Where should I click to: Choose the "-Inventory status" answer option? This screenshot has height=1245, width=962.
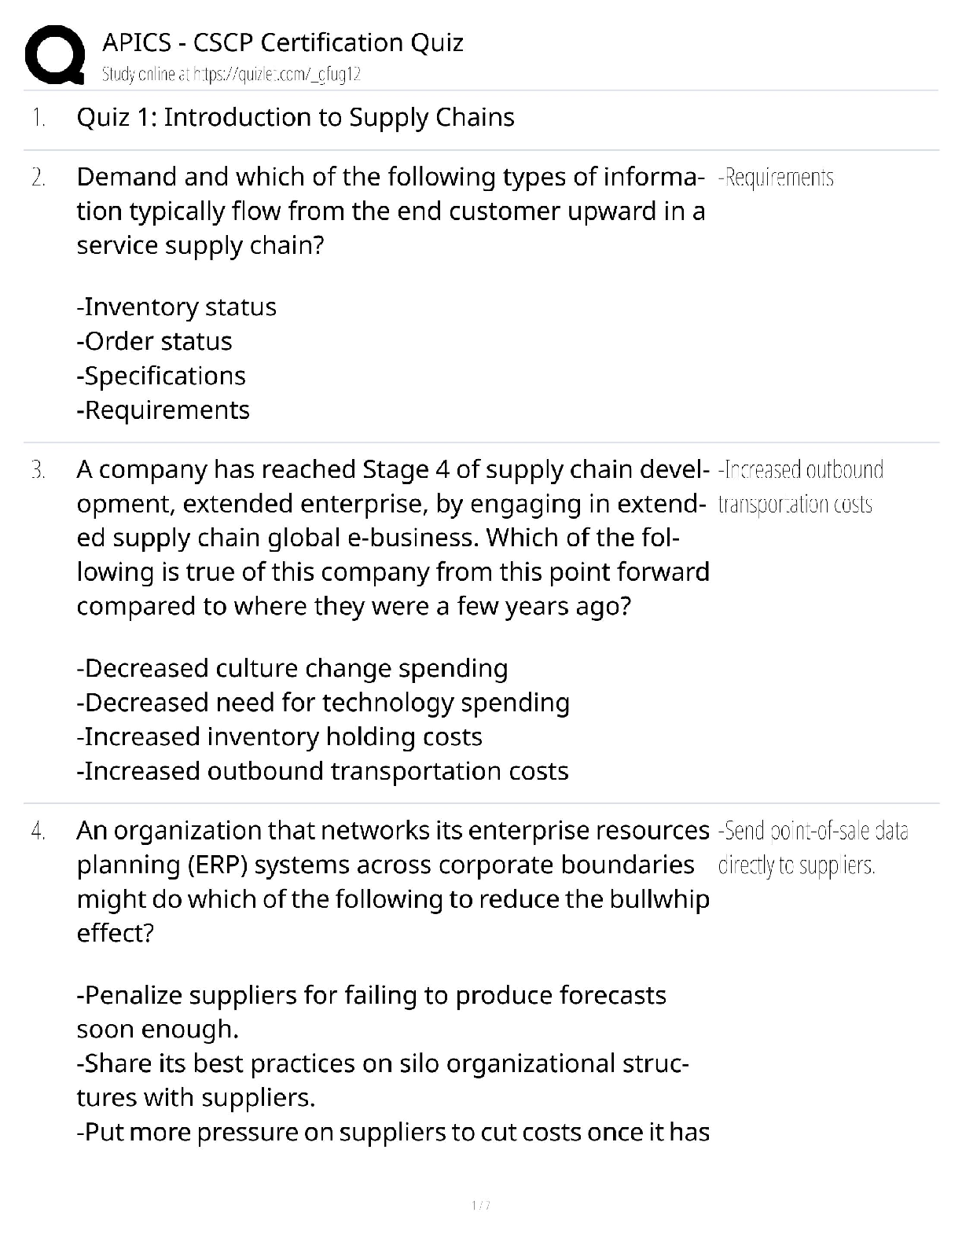coord(177,307)
